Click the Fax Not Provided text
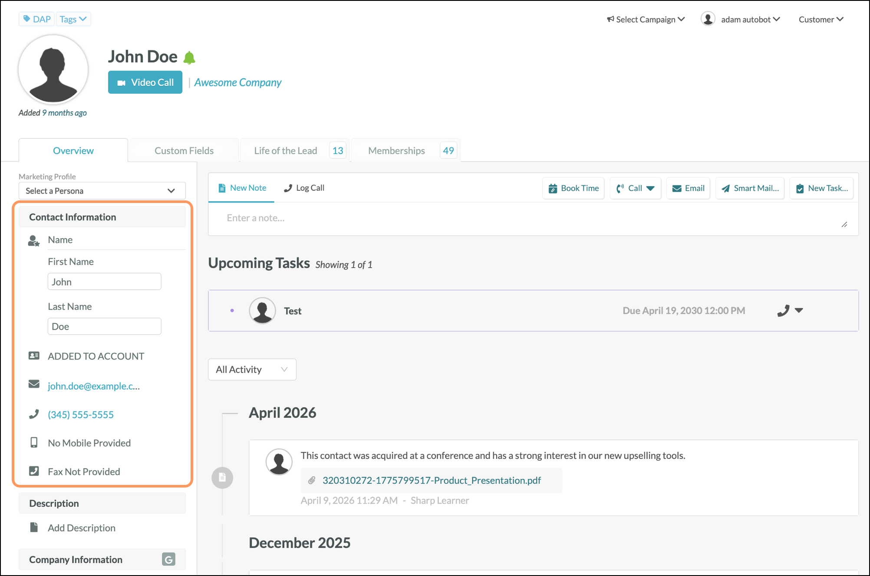Image resolution: width=870 pixels, height=576 pixels. click(x=84, y=471)
